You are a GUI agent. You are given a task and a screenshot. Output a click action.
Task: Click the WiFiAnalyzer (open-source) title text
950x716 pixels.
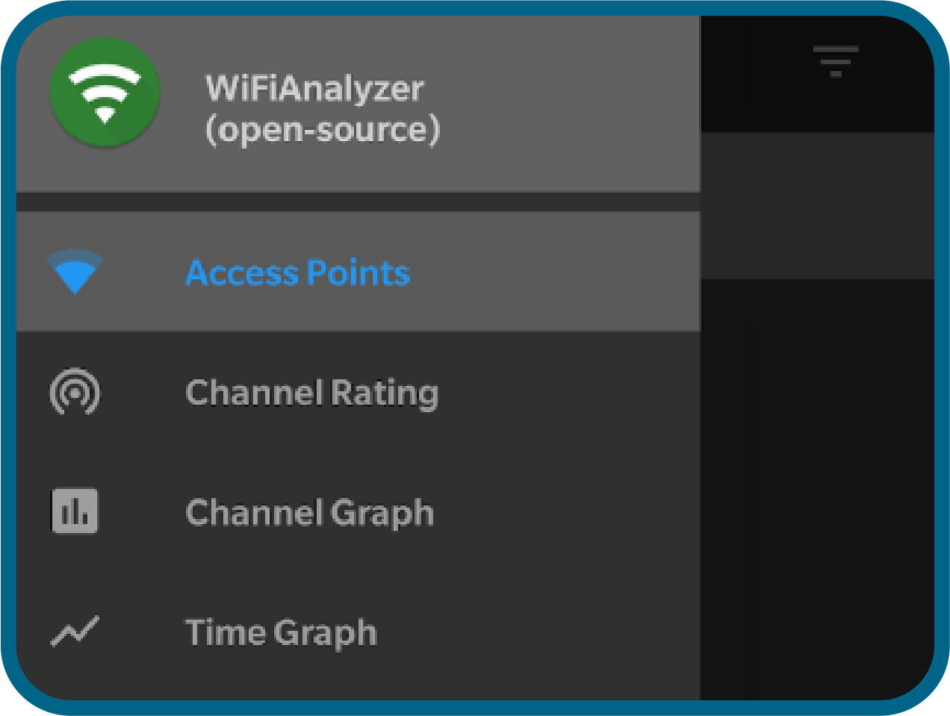[321, 109]
